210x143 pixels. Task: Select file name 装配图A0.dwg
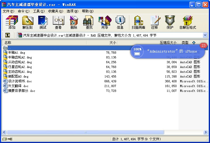tap(18, 76)
